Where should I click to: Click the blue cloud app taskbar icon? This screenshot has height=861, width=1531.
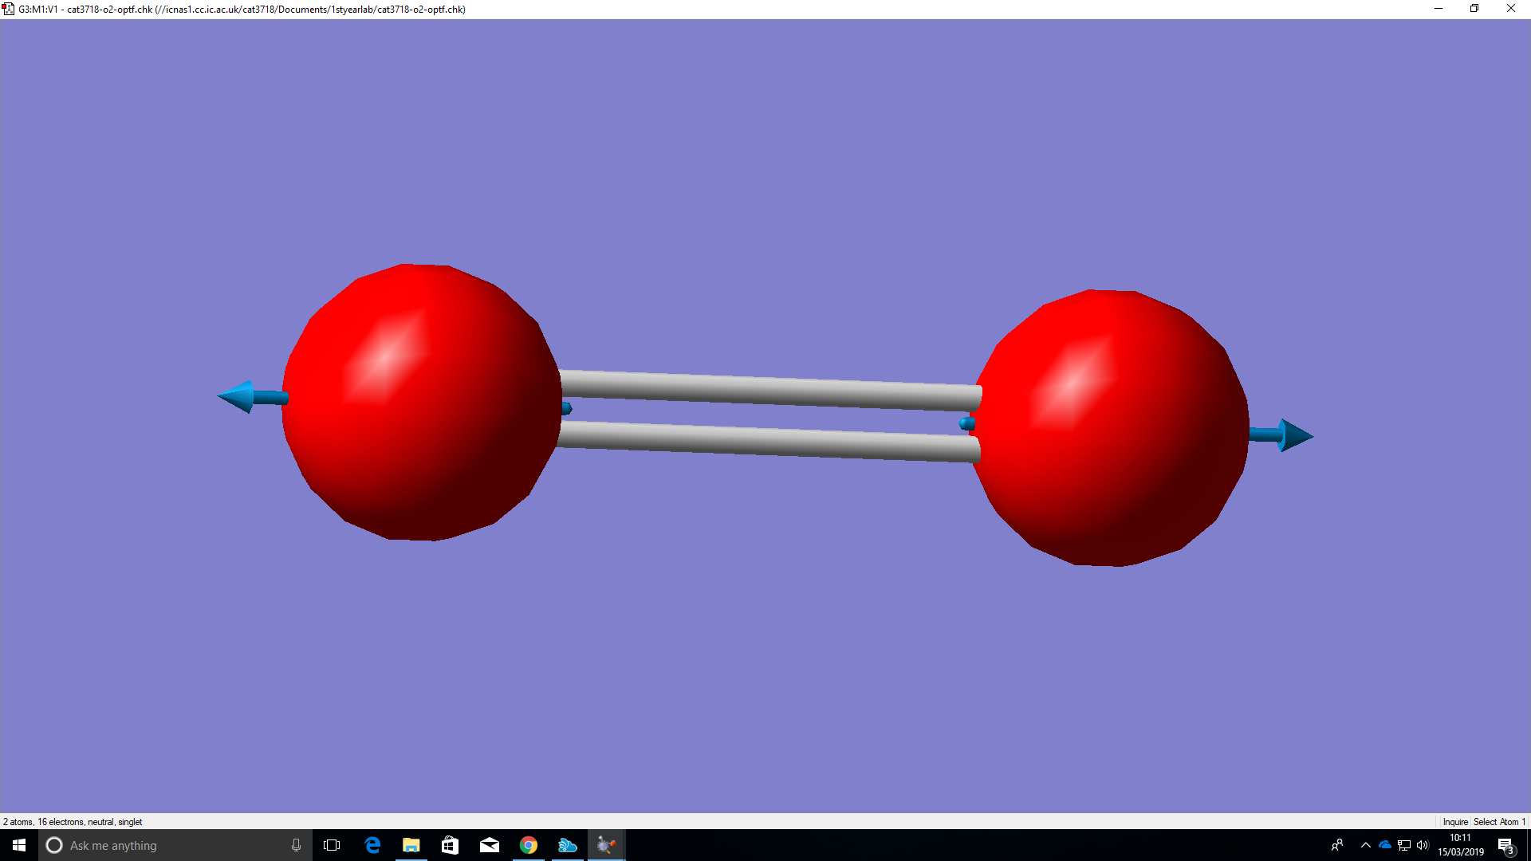coord(567,845)
